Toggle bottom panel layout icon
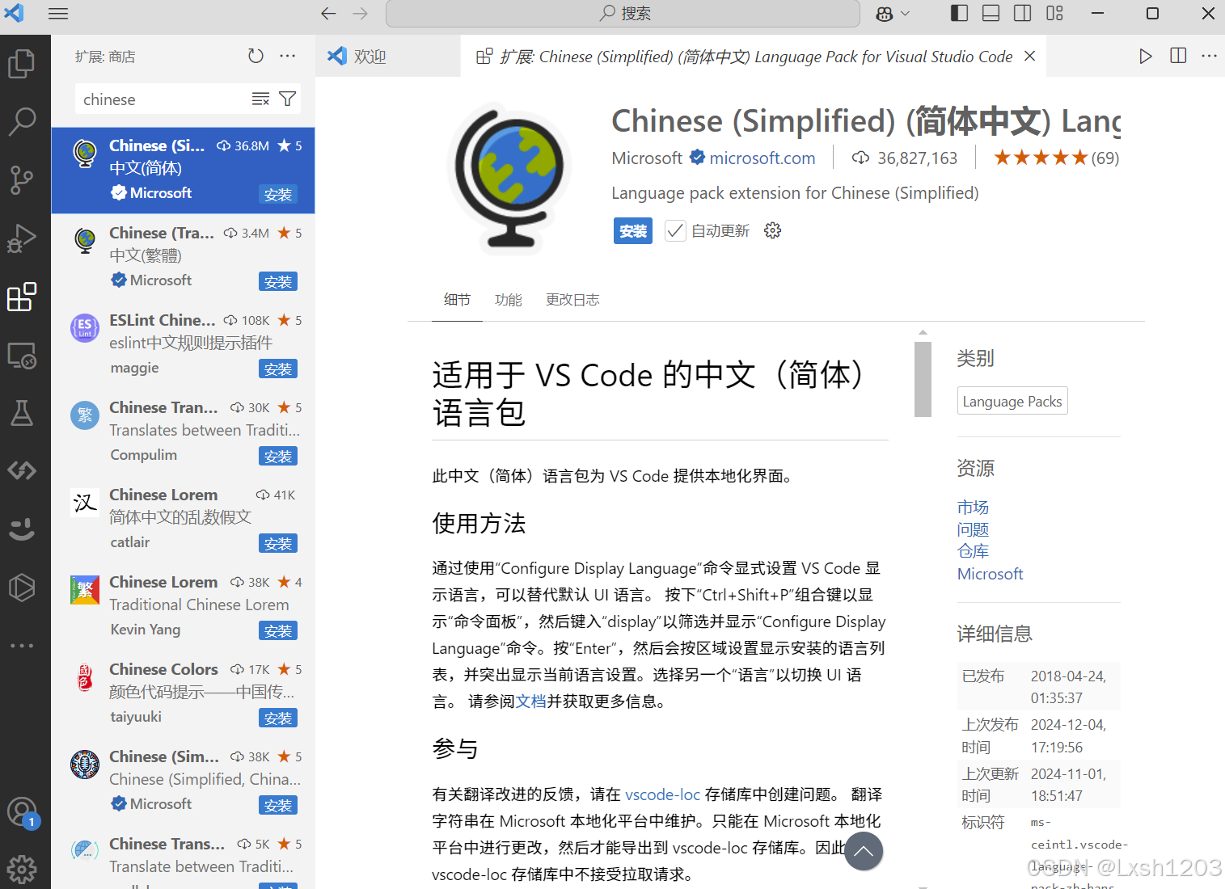The image size is (1225, 889). coord(991,13)
